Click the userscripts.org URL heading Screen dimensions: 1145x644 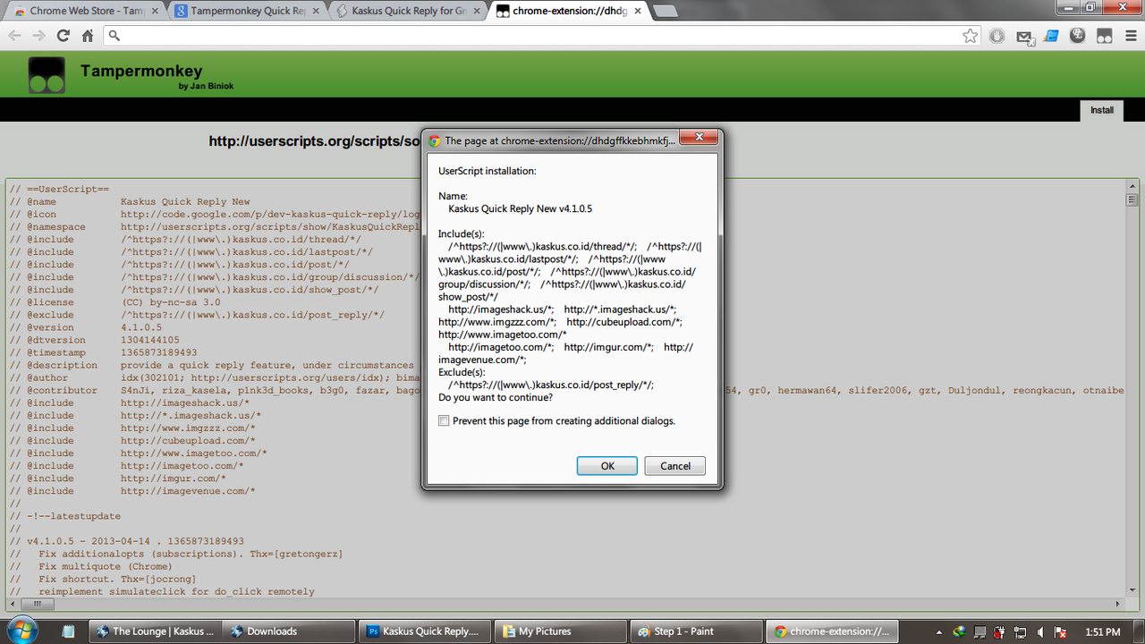point(315,141)
